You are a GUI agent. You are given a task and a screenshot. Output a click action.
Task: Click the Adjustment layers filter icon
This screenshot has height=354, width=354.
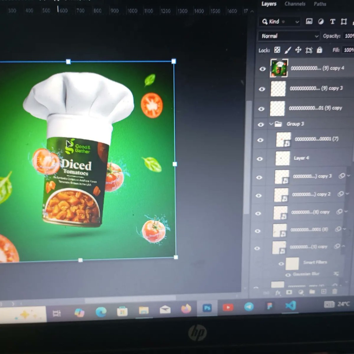[x=321, y=22]
